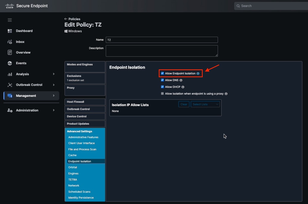
Task: Click the Outbreak Control icon
Action: click(10, 85)
